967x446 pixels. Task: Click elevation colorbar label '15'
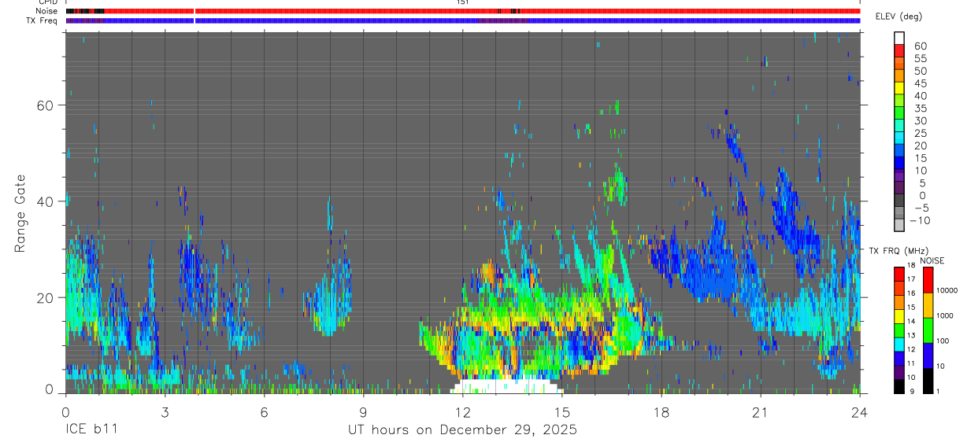pos(920,158)
